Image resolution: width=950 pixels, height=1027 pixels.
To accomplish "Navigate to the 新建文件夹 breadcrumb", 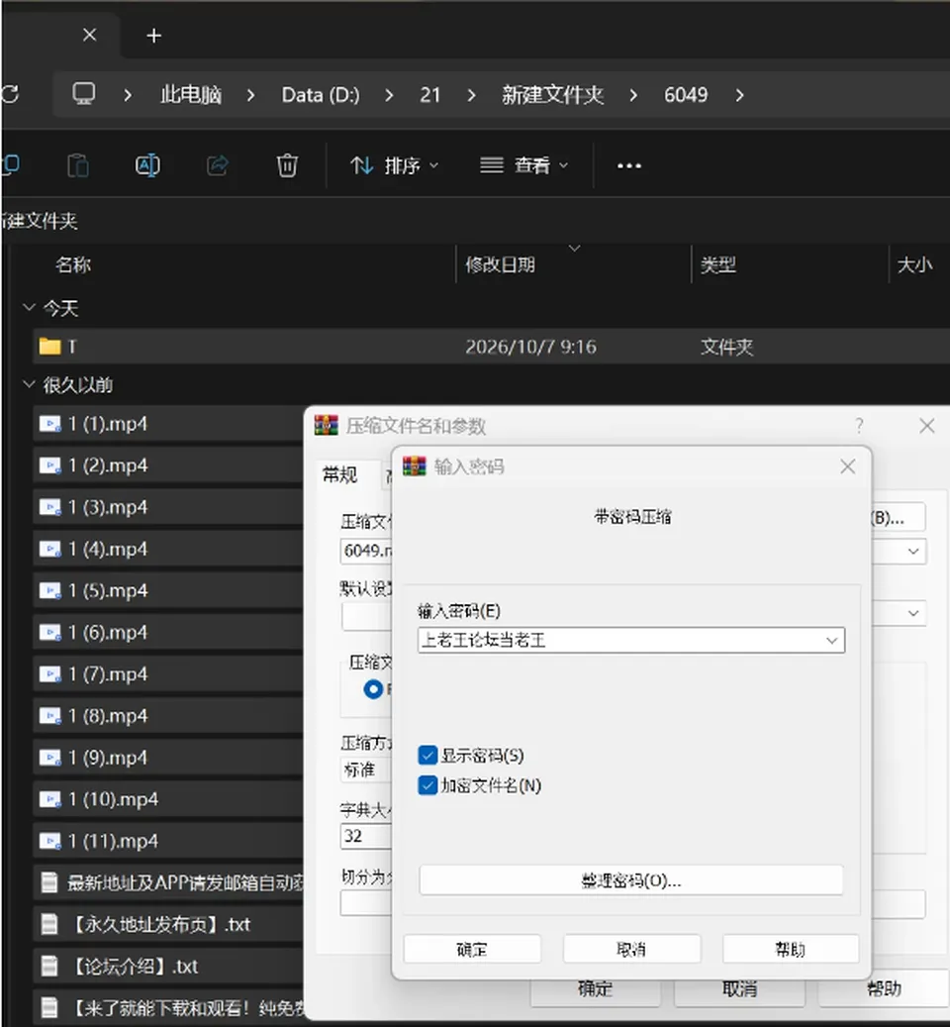I will point(552,95).
